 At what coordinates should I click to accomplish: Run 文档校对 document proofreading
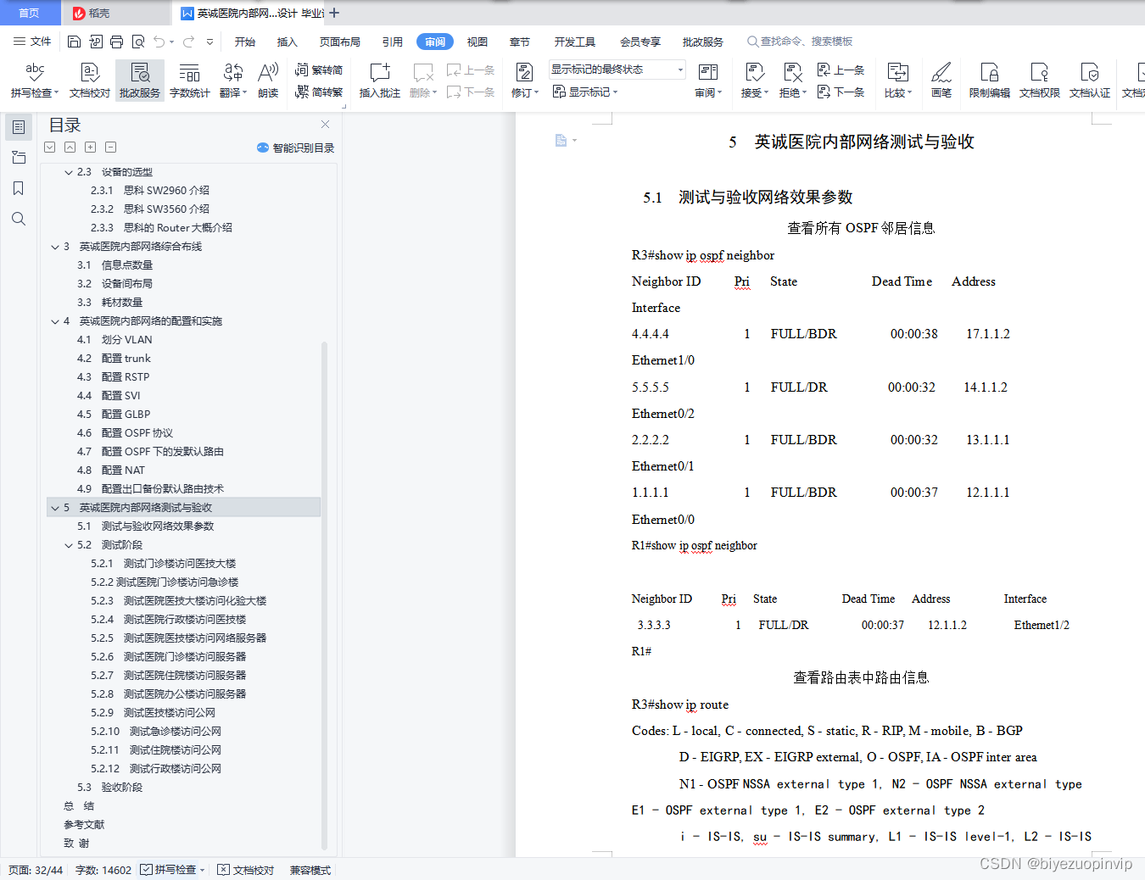(x=89, y=81)
